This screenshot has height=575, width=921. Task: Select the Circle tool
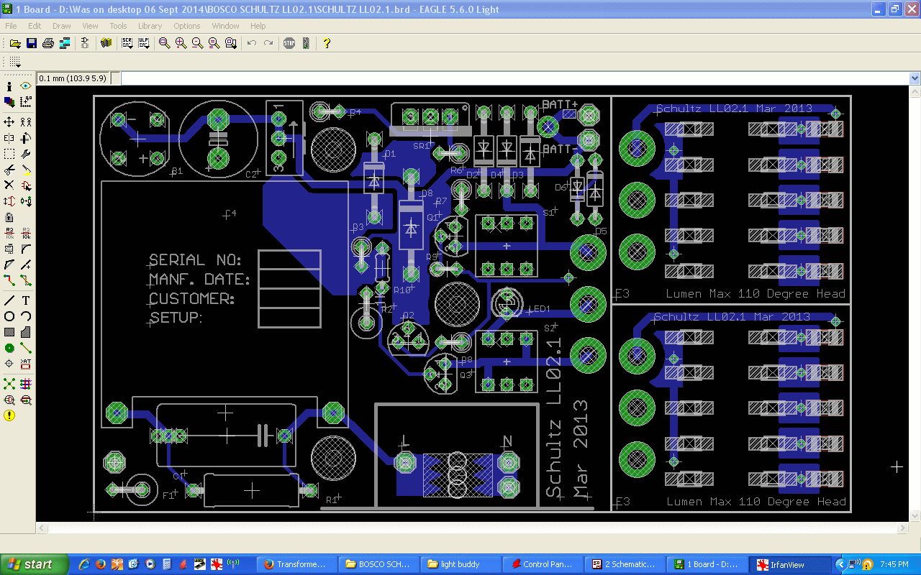pos(9,316)
